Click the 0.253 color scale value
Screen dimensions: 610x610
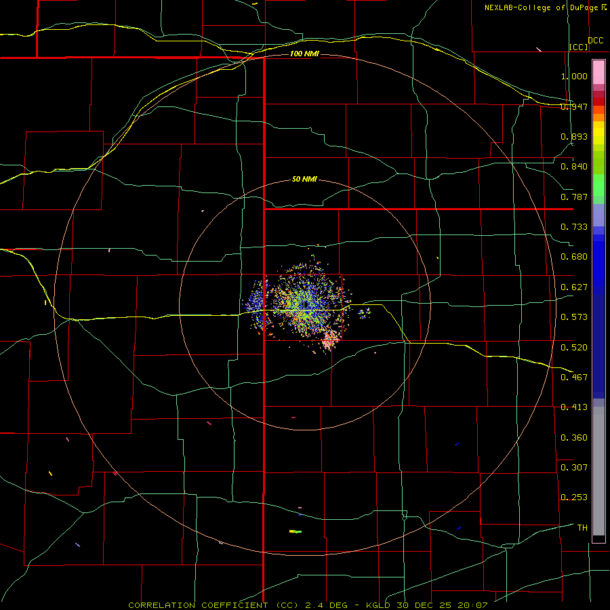[x=574, y=497]
